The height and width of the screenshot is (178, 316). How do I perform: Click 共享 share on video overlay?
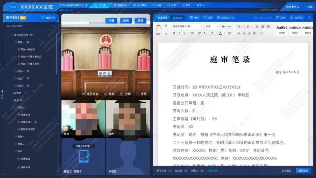point(109,94)
